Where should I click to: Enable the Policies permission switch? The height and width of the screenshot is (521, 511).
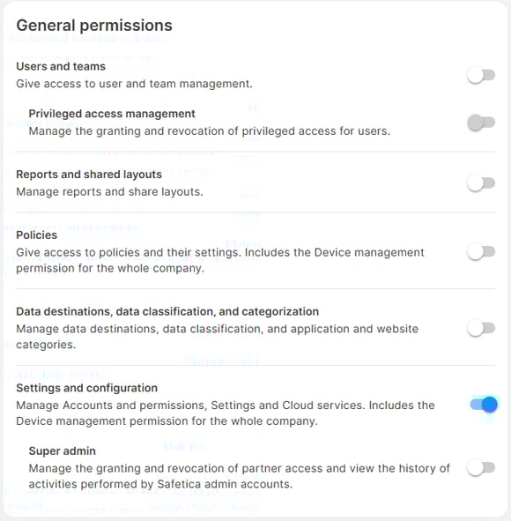(x=481, y=252)
